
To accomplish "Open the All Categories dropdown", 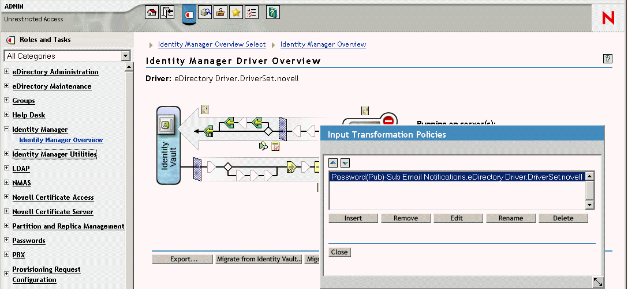I will [126, 56].
